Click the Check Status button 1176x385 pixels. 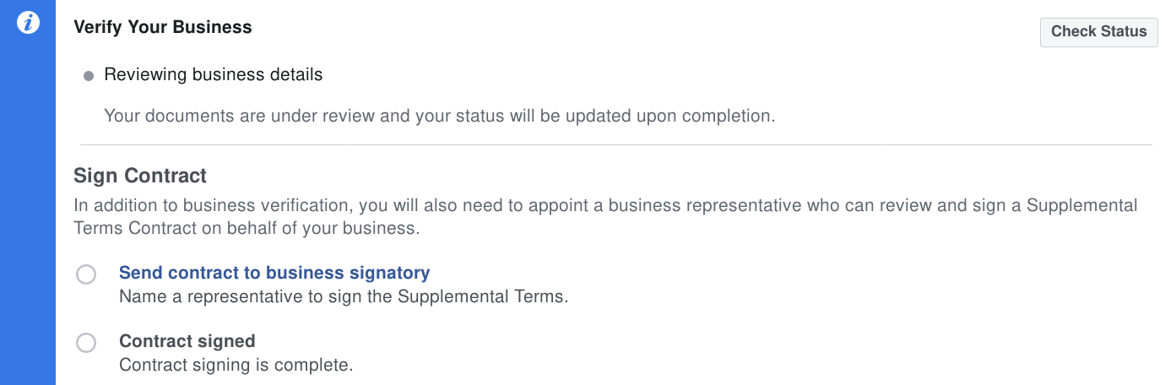(x=1098, y=32)
